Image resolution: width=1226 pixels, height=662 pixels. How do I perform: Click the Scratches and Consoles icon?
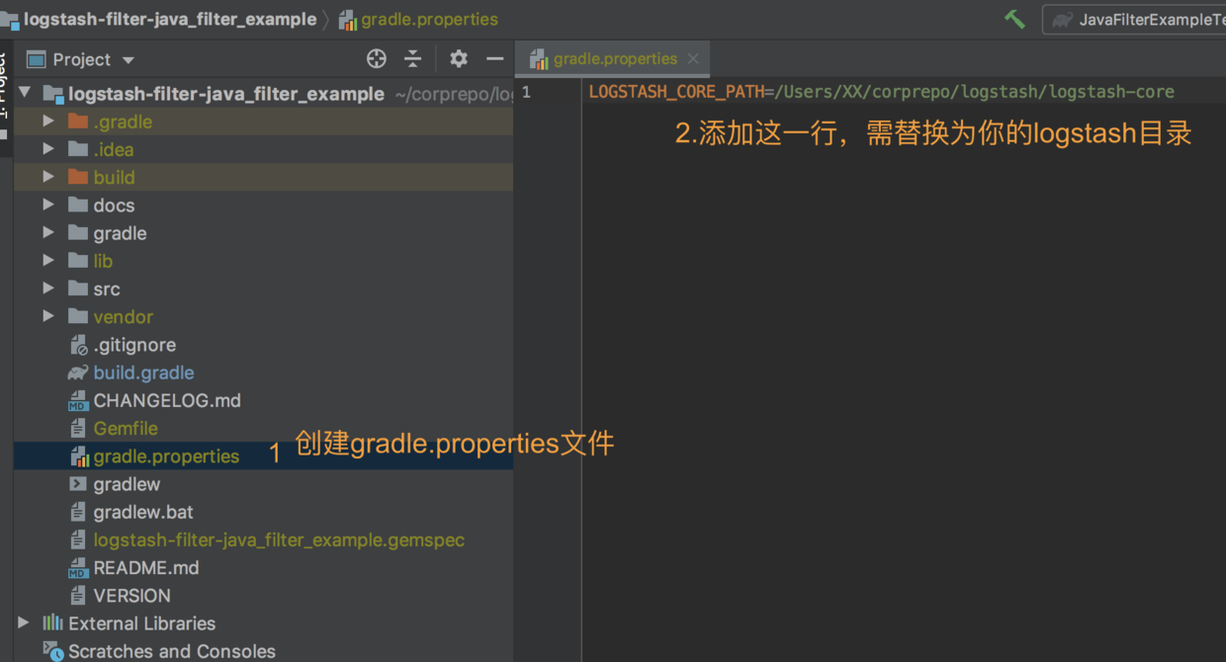(52, 650)
